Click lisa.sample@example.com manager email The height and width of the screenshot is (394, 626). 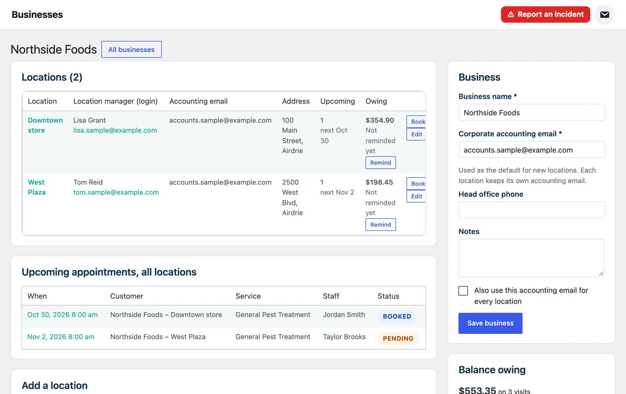tap(115, 130)
